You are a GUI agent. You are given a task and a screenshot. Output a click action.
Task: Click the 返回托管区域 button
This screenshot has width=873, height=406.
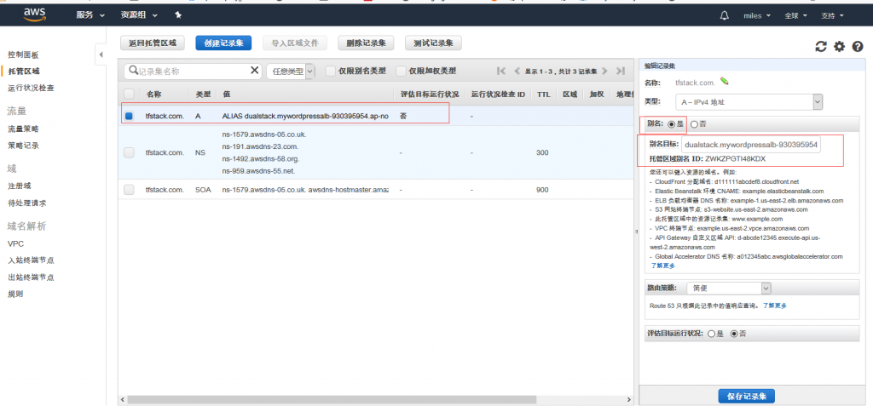pos(153,43)
